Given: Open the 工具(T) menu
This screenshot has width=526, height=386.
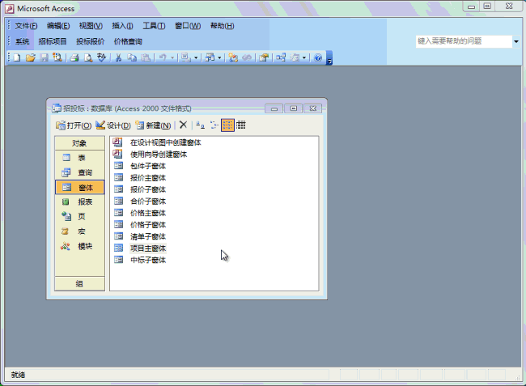Looking at the screenshot, I should 154,26.
